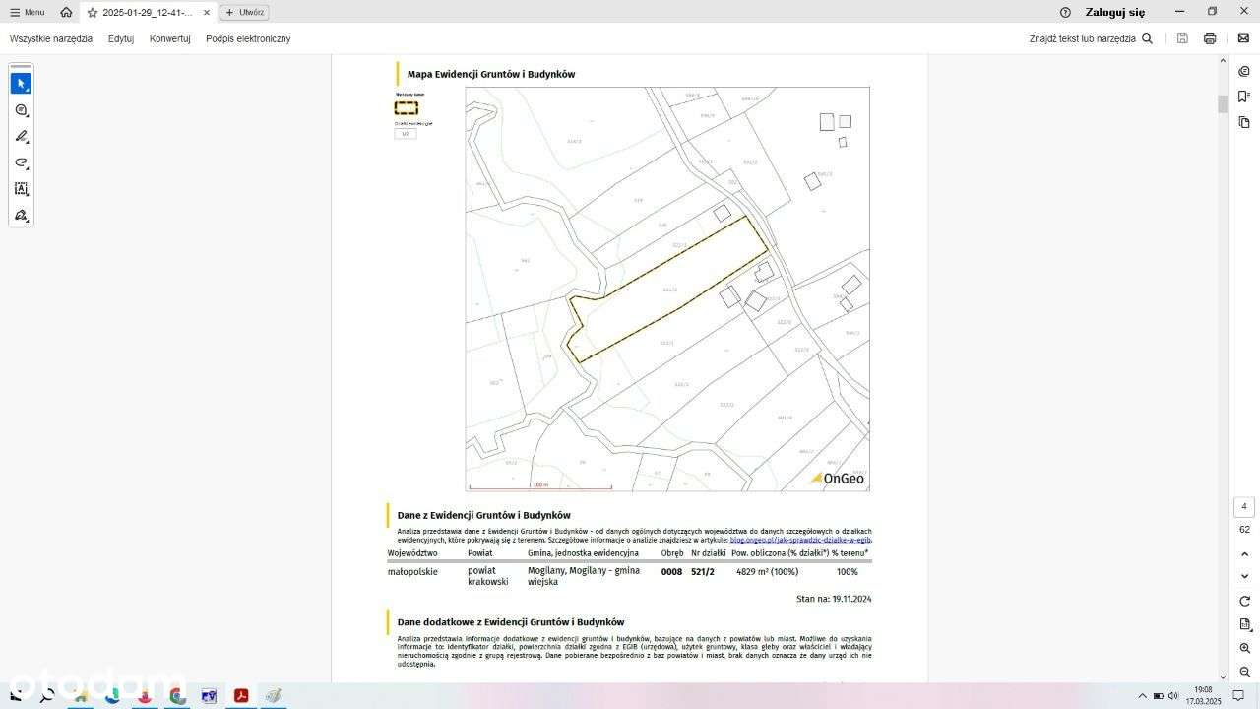The image size is (1260, 709).
Task: Open the fill and sign pen tool
Action: point(21,215)
